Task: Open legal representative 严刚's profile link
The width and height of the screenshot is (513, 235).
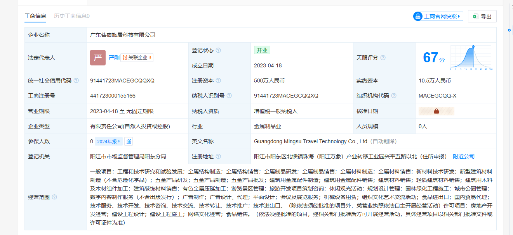Action: [113, 58]
